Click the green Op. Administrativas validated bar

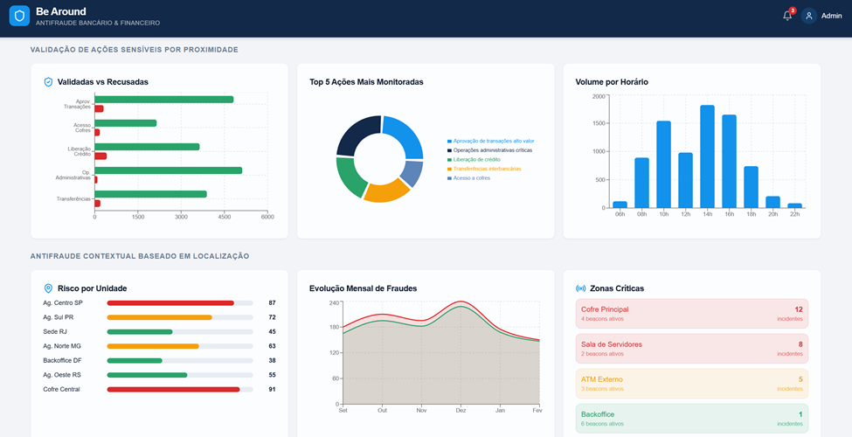point(169,170)
